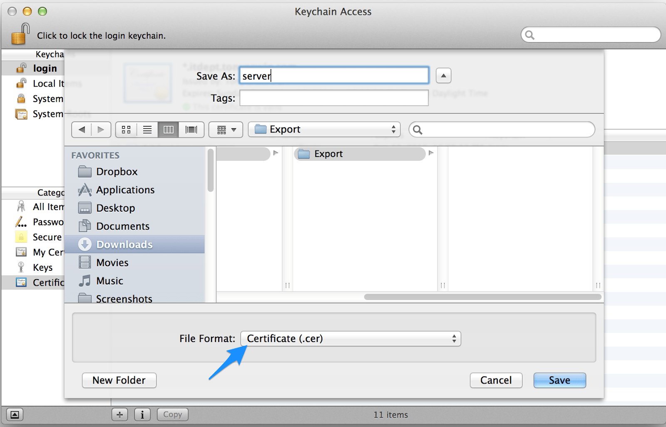Click the back navigation arrow
Screen dimensions: 666x427
click(x=82, y=129)
